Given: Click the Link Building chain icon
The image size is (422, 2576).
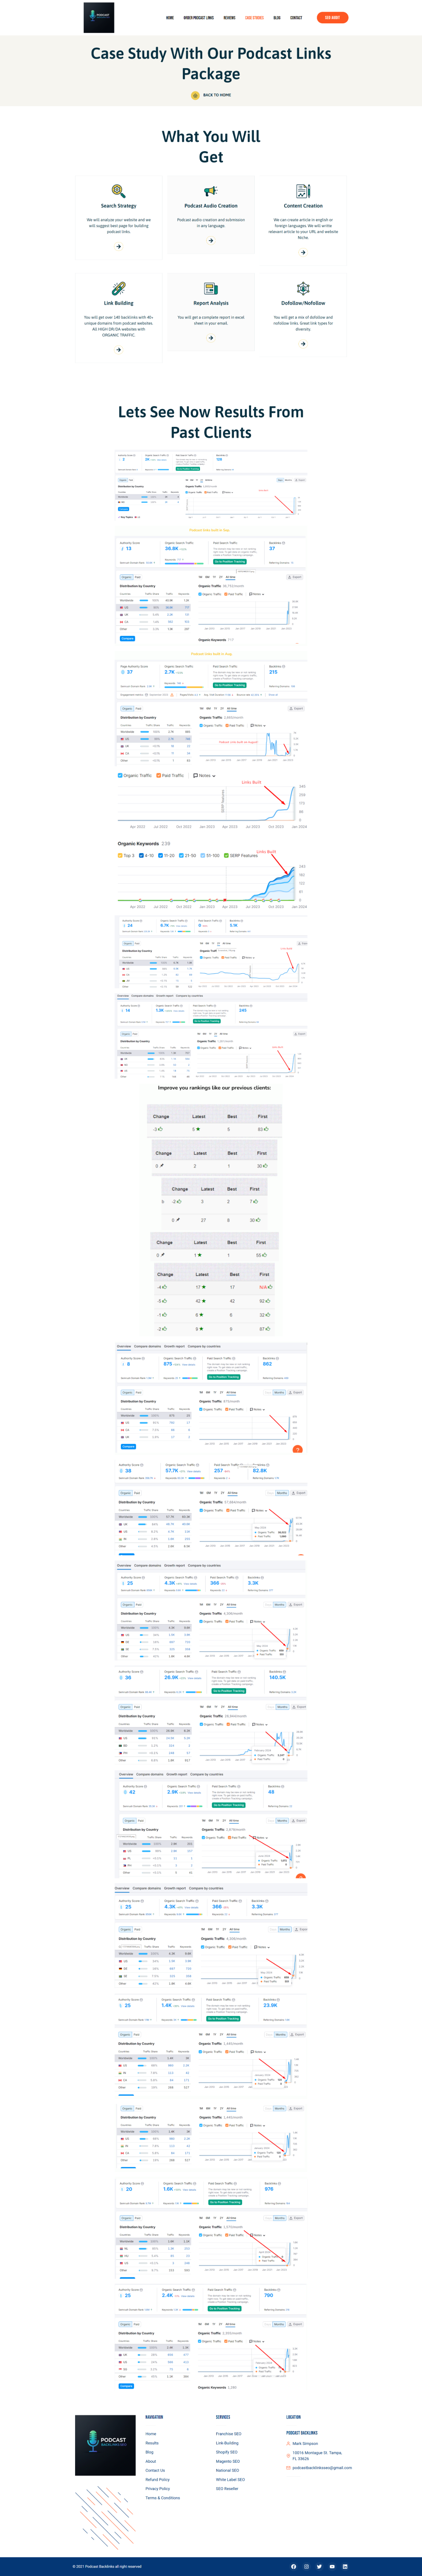Looking at the screenshot, I should (118, 288).
